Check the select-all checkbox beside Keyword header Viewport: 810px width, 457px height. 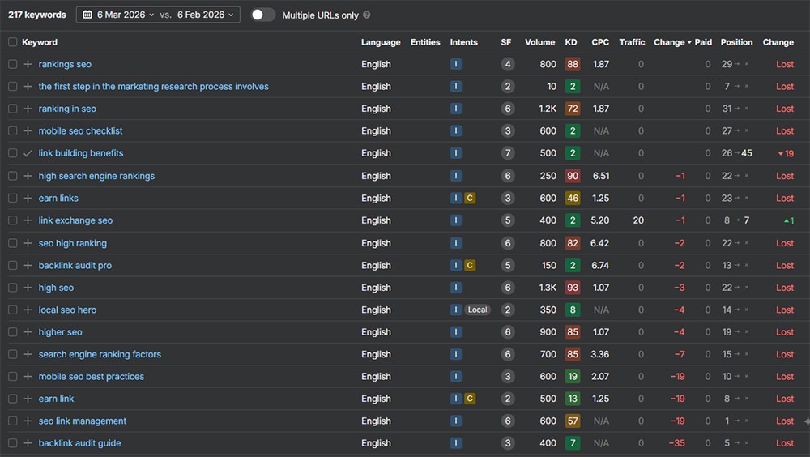click(12, 42)
